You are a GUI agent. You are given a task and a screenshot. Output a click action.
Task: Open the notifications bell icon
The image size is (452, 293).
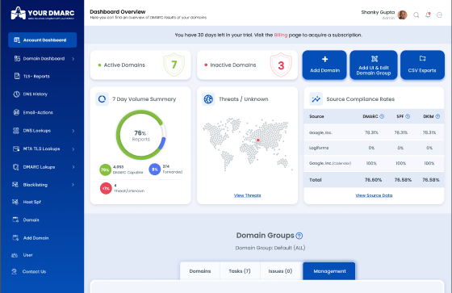coord(428,15)
